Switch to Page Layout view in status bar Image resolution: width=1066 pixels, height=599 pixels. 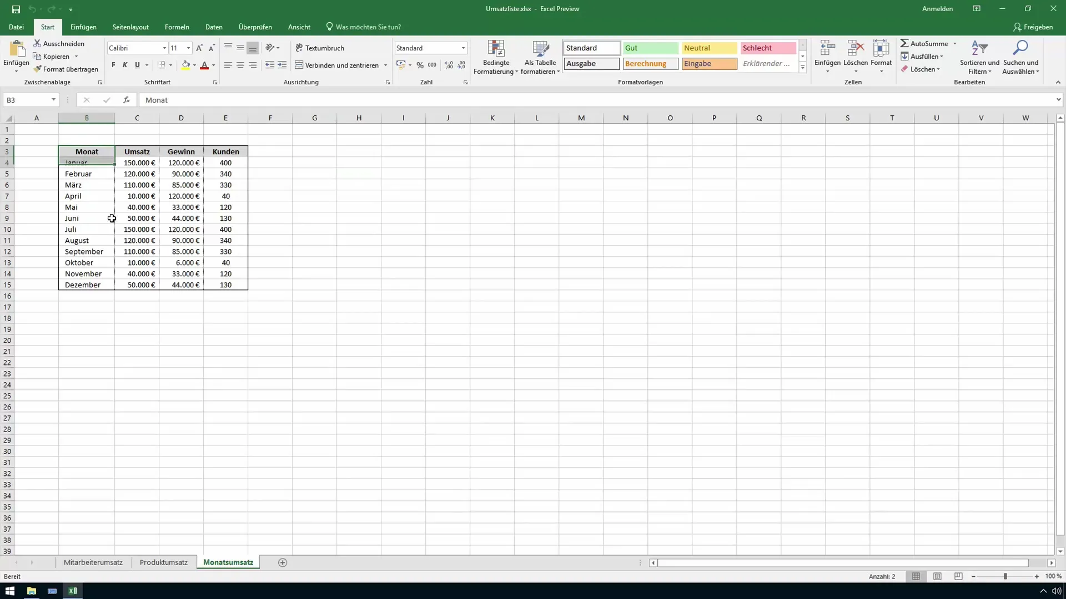tap(937, 576)
